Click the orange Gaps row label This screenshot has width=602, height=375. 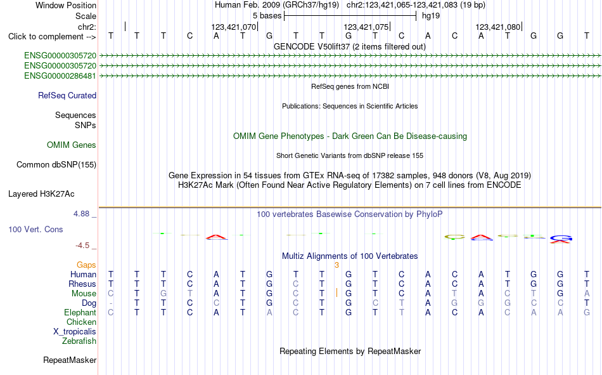(x=86, y=265)
